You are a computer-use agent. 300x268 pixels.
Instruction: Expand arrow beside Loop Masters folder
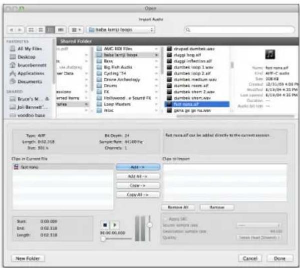pyautogui.click(x=157, y=104)
